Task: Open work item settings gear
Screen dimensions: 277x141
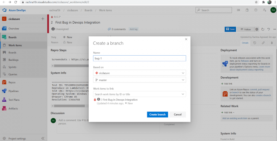Action: point(257,29)
